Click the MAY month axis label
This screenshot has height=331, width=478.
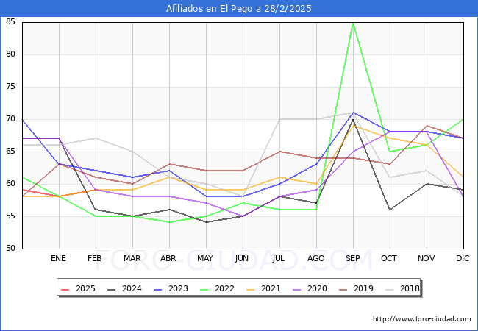coord(205,258)
